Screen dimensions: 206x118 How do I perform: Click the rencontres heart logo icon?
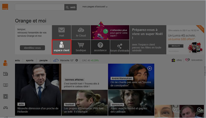(x=187, y=60)
